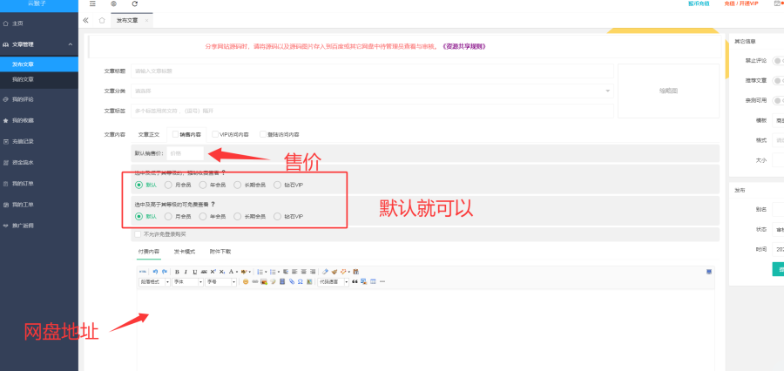784x371 pixels.
Task: Open the 文章分类 dropdown
Action: [x=372, y=91]
